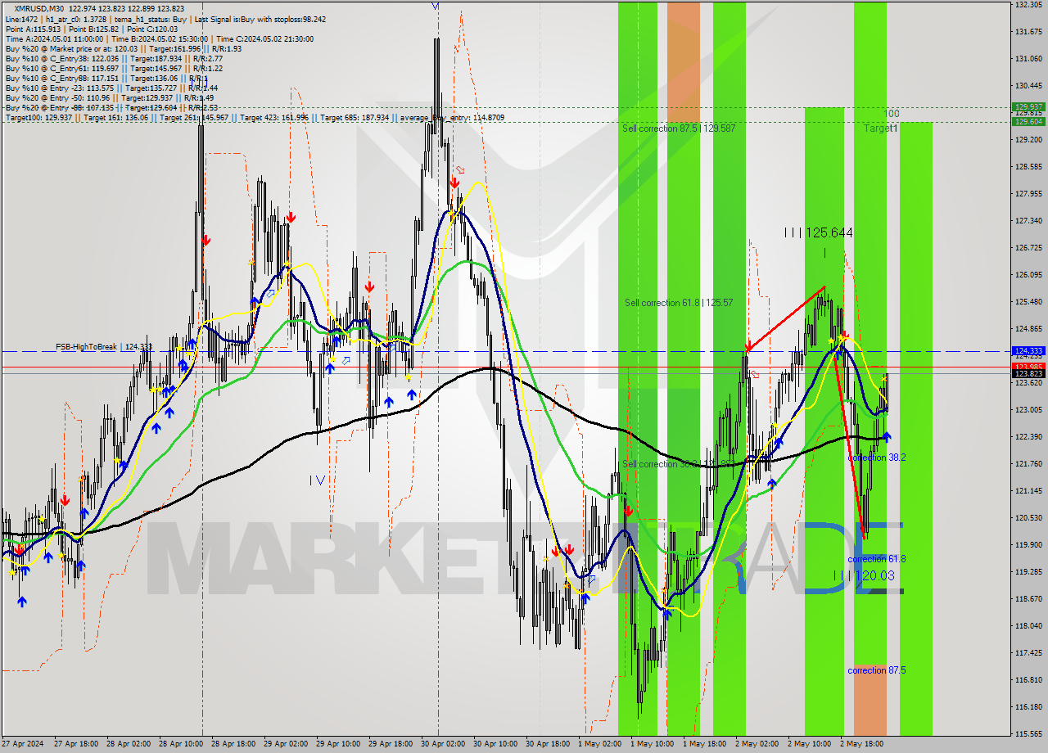The width and height of the screenshot is (1048, 753).
Task: Click the 121.145 price axis label
Action: pyautogui.click(x=1028, y=491)
